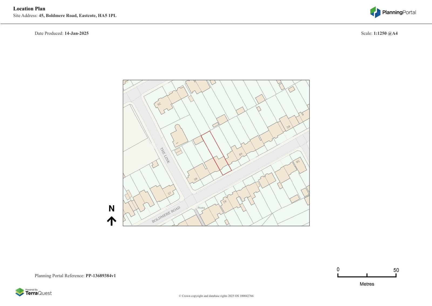Click the scale bar's 50 metre mark
Screen dimensions: 432x306
point(396,275)
